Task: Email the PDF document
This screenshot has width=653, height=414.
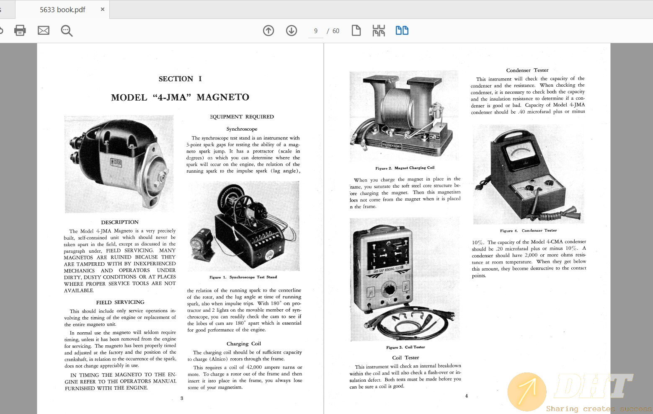Action: (43, 30)
